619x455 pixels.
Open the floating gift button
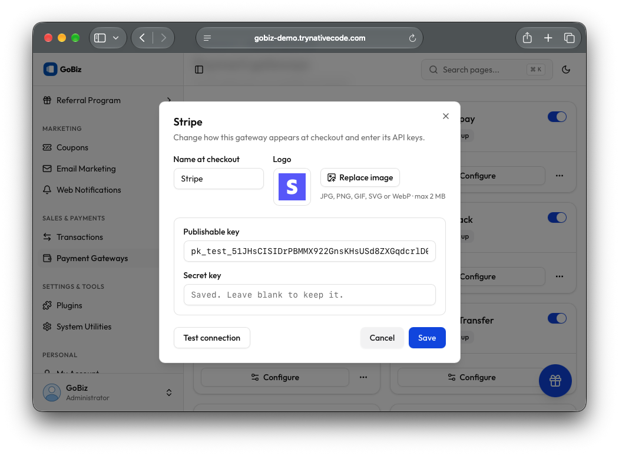(555, 380)
